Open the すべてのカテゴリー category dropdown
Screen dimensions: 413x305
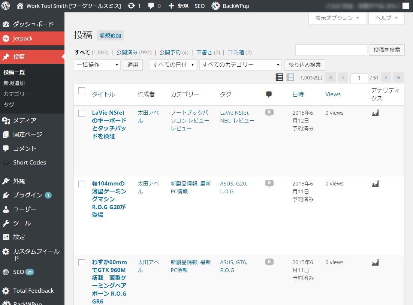241,65
